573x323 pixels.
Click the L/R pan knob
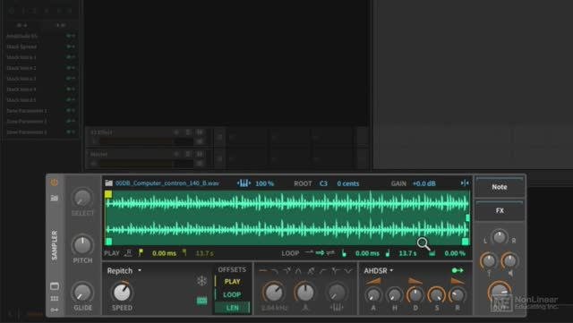tap(500, 237)
